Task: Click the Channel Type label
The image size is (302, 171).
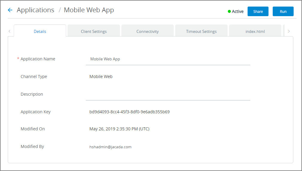Action: pos(34,77)
